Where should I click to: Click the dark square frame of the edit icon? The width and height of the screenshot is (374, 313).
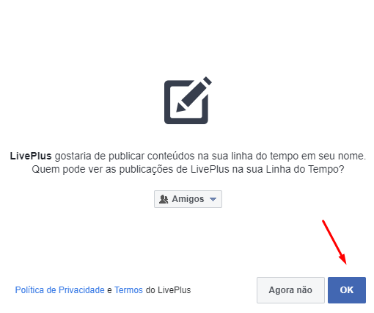pos(186,102)
